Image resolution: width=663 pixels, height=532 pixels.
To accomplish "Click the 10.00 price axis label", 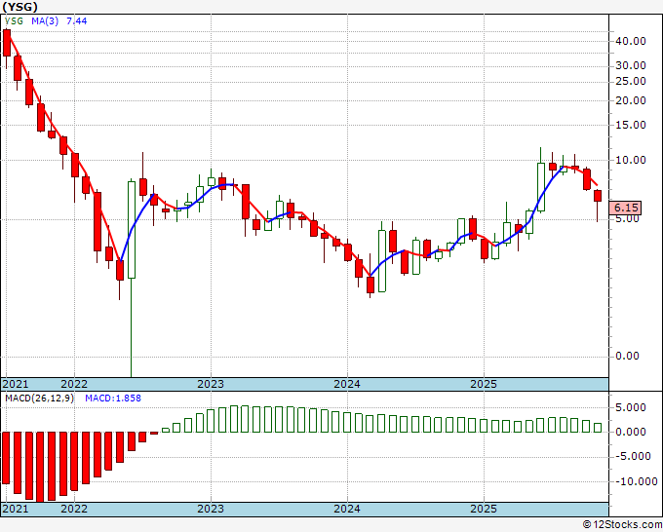I will (x=631, y=160).
